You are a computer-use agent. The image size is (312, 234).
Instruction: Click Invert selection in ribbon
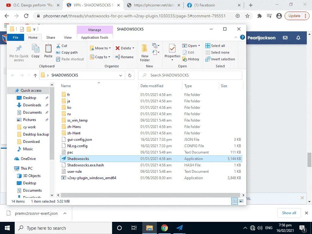point(220,59)
